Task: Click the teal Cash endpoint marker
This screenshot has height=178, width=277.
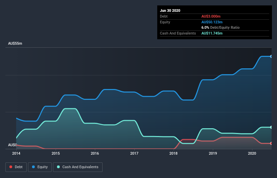Action: point(271,127)
